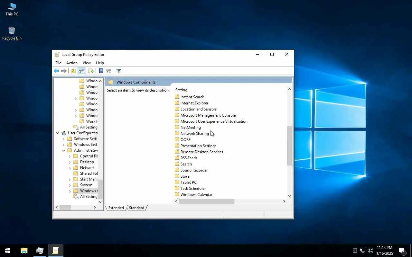Select the Microsoft Management Console row
Viewport: 412px width, 257px height.
[208, 115]
